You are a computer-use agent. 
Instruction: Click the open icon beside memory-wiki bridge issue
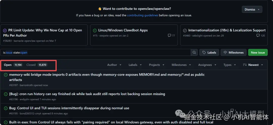pyautogui.click(x=6, y=75)
